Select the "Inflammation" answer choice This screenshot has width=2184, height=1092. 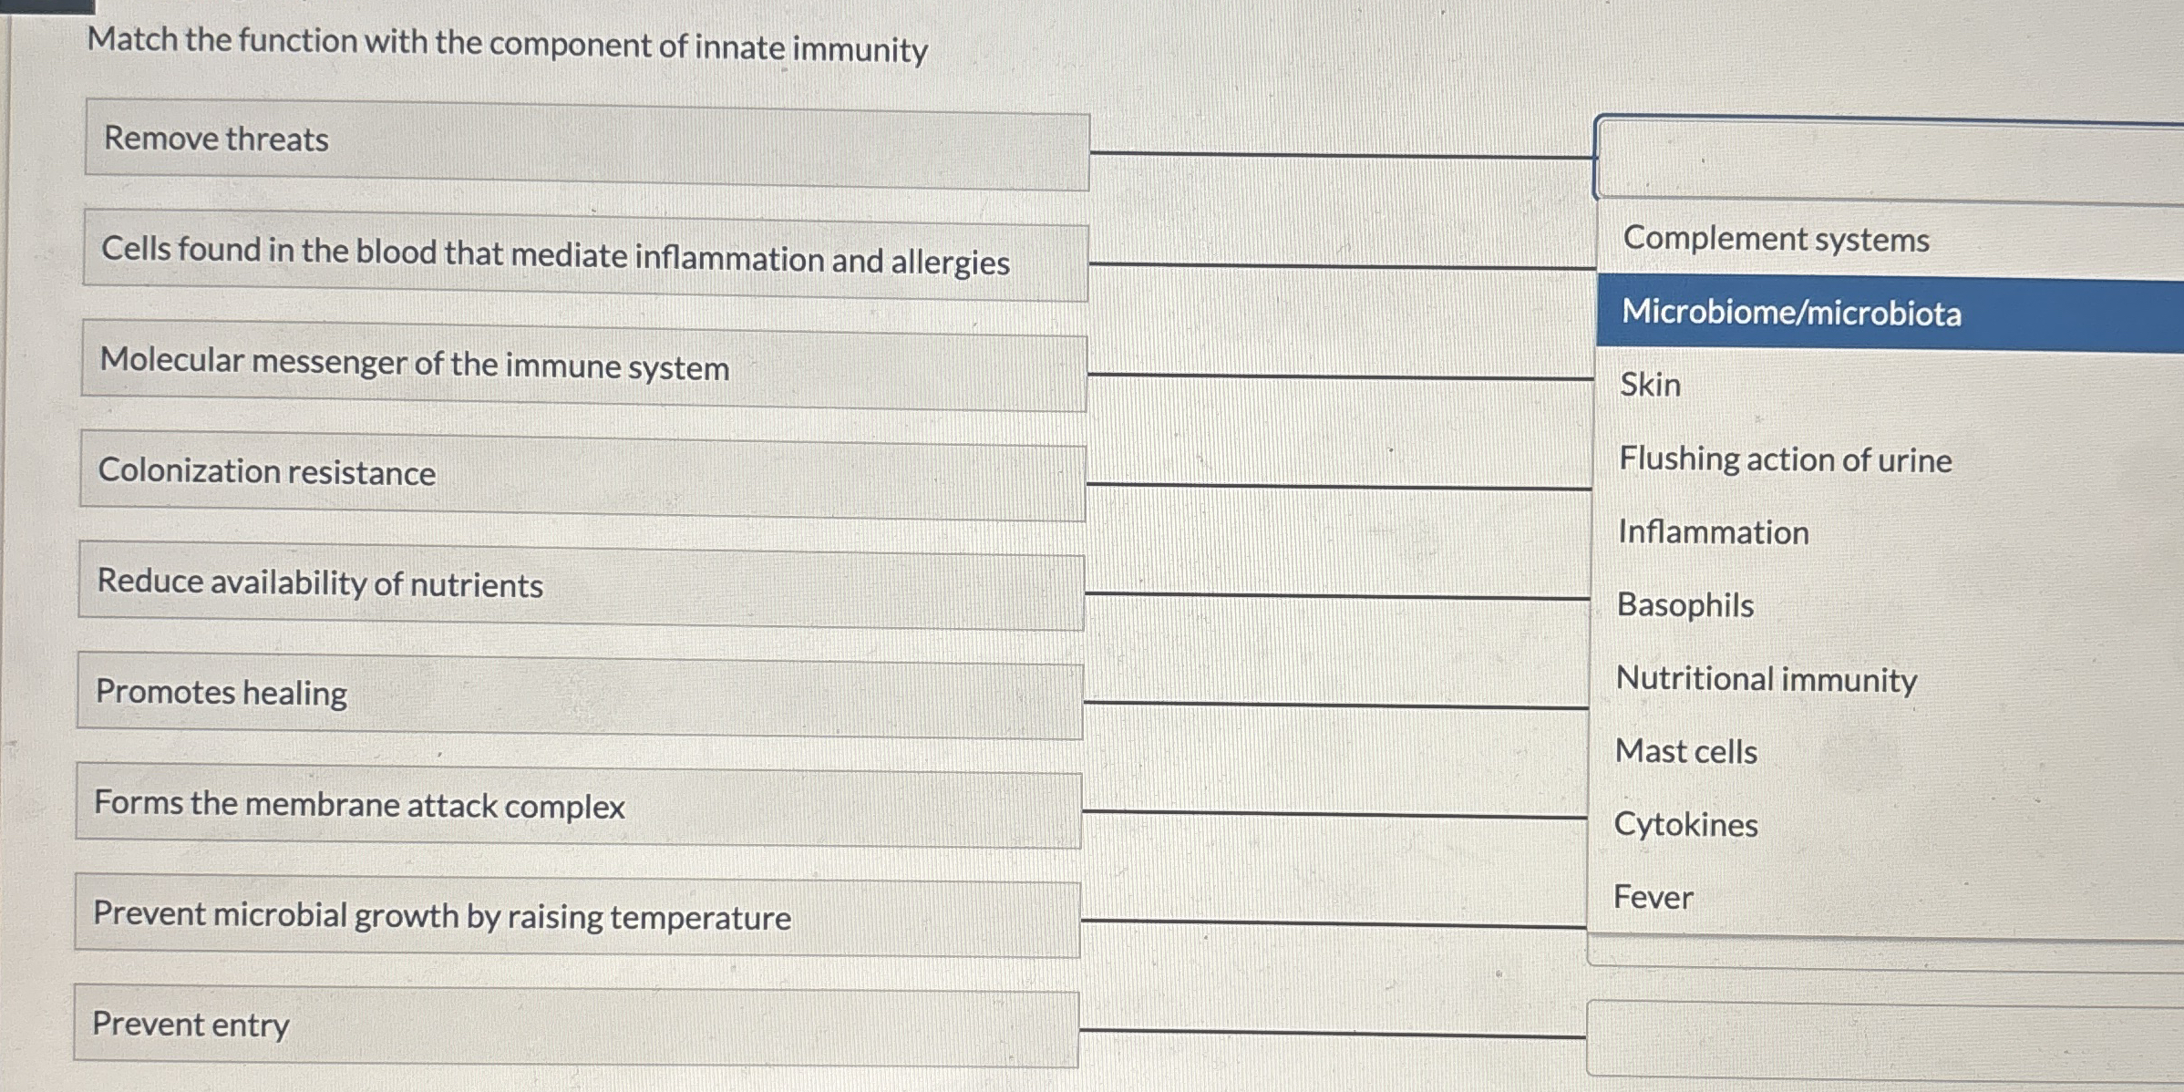tap(1713, 532)
